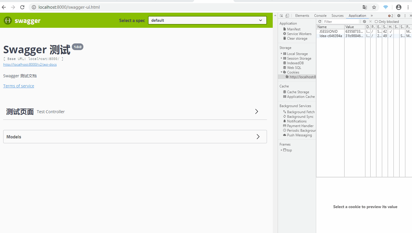The image size is (412, 233).
Task: Click the cookies Filter input field
Action: click(x=341, y=21)
